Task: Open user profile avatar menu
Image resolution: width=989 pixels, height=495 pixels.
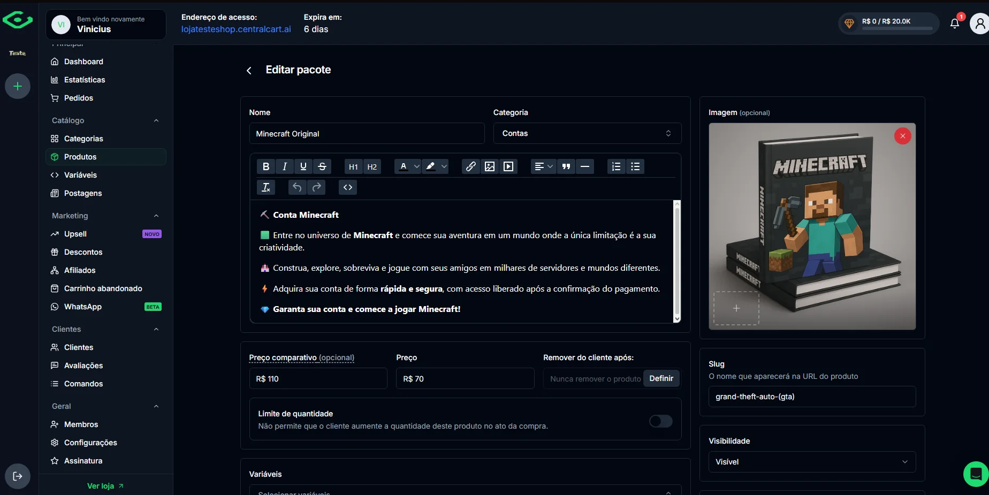Action: click(979, 24)
